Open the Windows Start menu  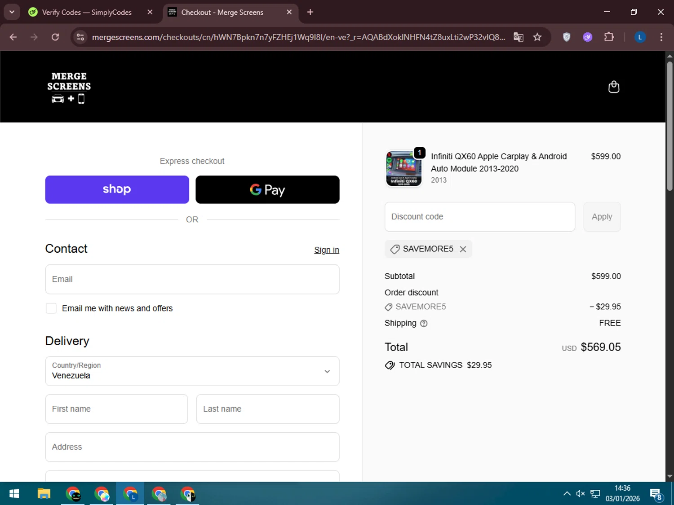(x=14, y=494)
